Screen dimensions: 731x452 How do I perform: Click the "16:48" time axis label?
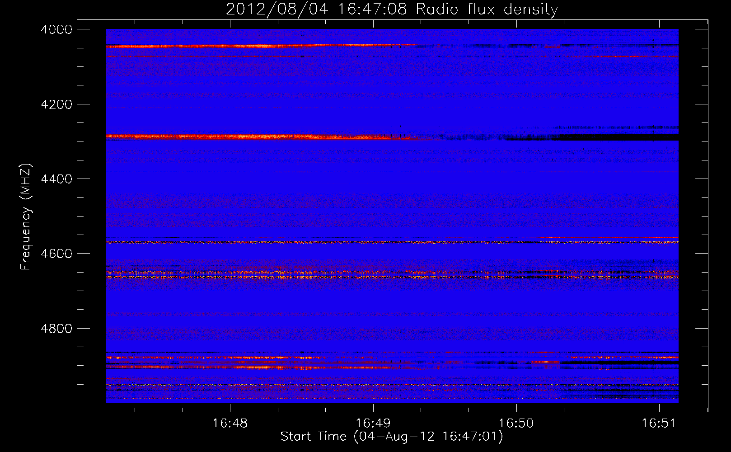[x=230, y=423]
